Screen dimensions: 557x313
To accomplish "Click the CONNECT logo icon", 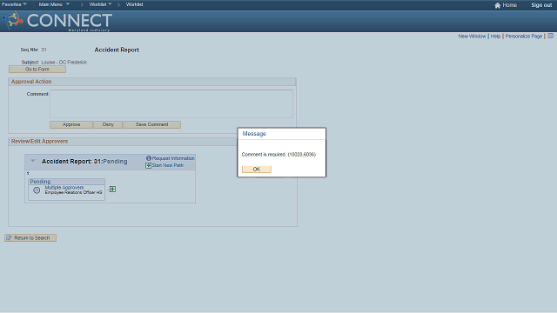I will (x=13, y=20).
